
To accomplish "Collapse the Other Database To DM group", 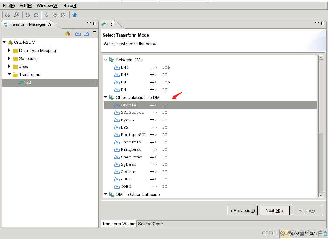I will click(x=106, y=97).
